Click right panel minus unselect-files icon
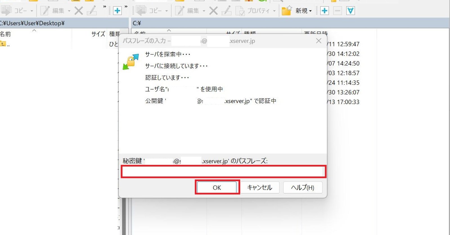The image size is (450, 235). click(337, 11)
